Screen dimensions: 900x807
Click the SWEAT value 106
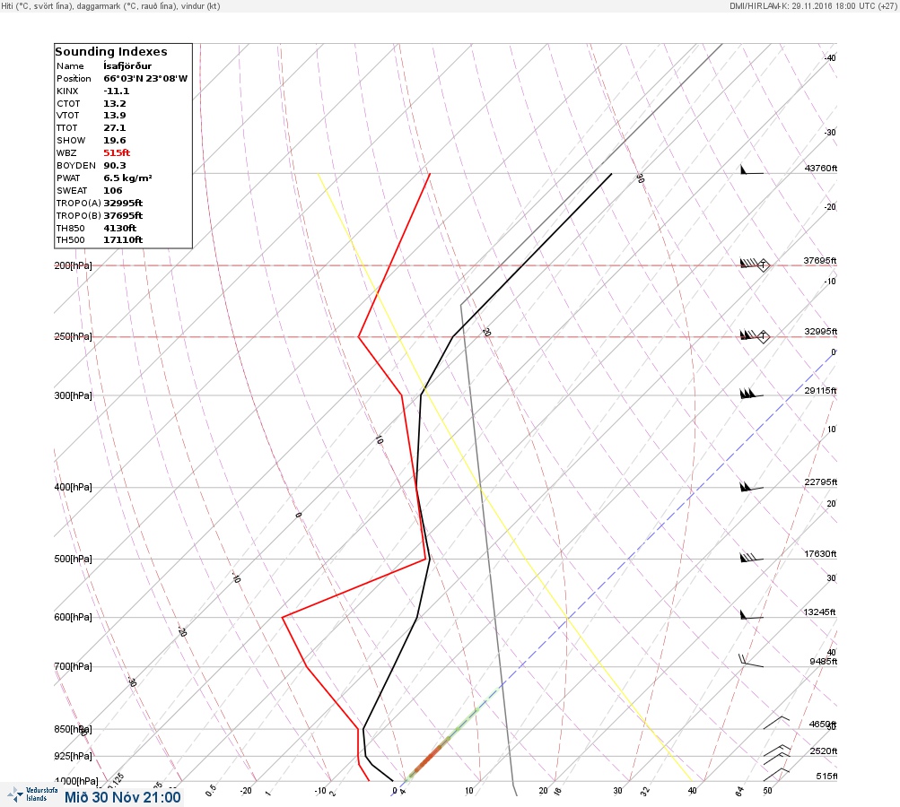tap(112, 190)
